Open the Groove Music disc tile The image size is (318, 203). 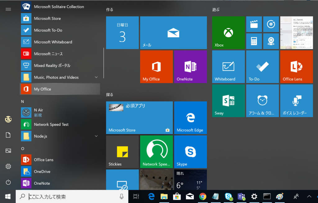(x=271, y=24)
